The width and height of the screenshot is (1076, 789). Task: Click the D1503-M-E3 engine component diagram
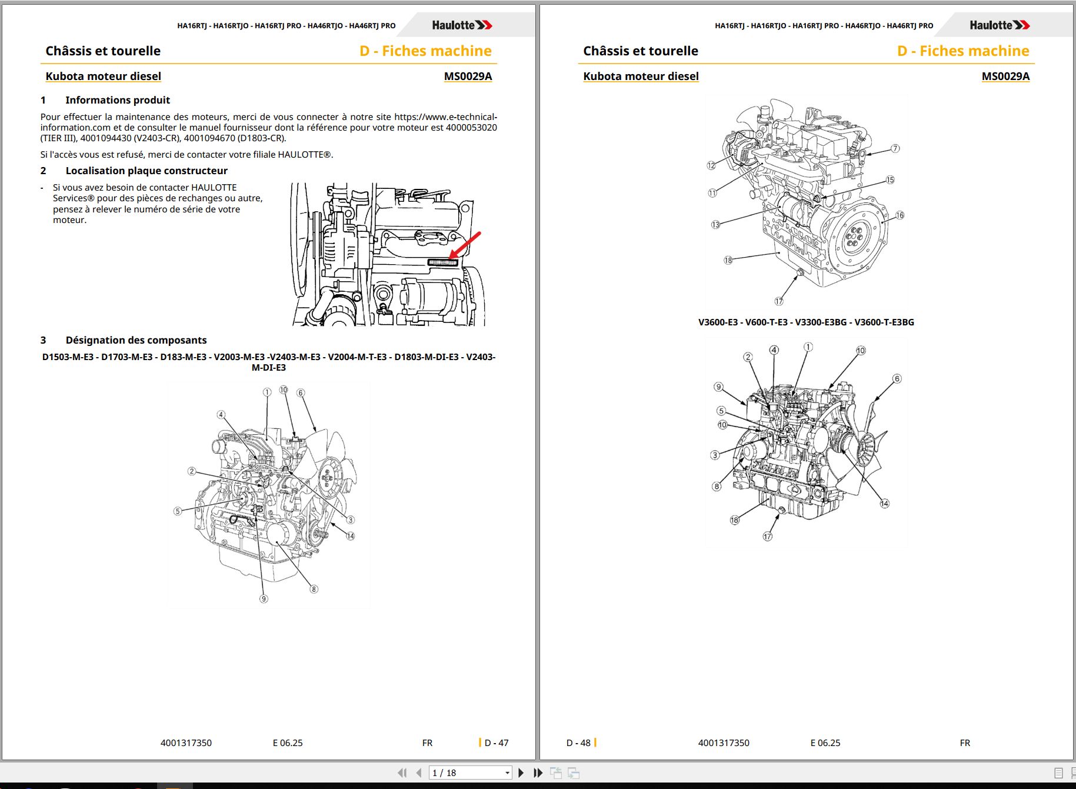pyautogui.click(x=269, y=494)
